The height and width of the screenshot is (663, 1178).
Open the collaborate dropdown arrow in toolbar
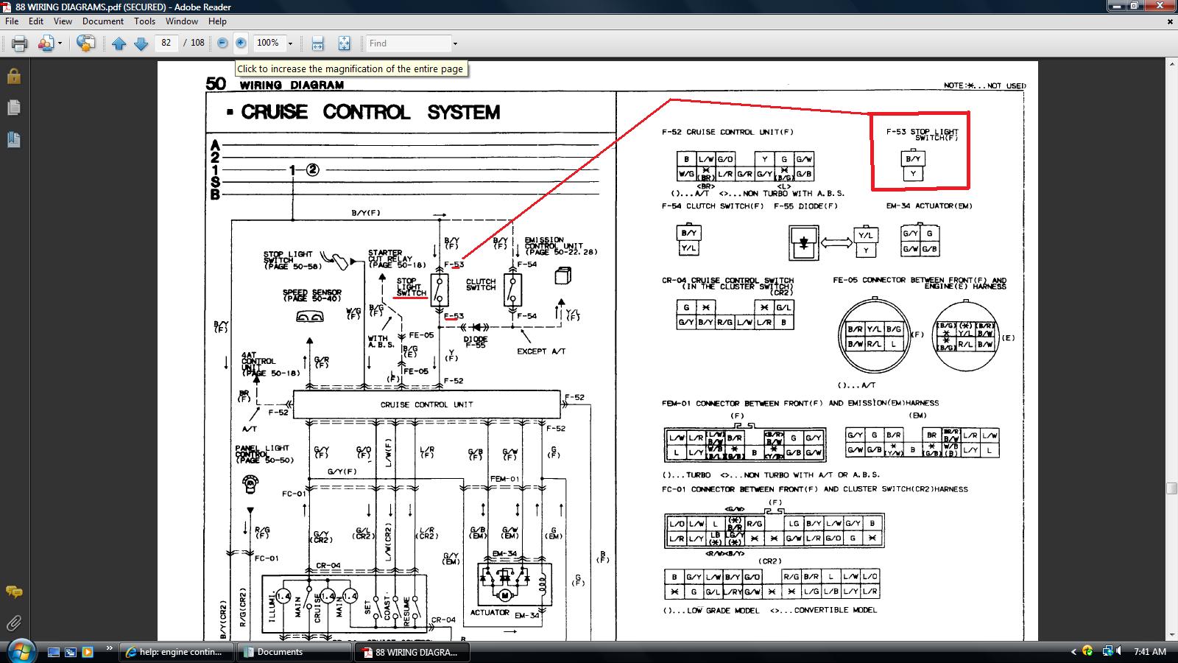[60, 43]
